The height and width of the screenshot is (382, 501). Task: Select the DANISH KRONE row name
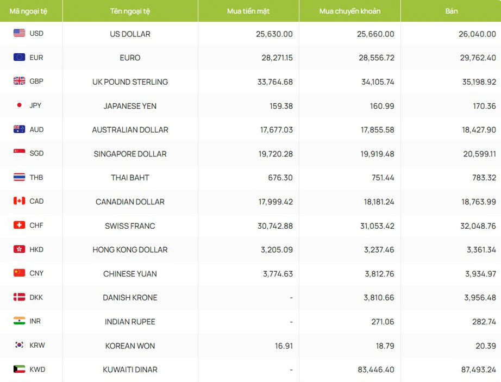click(130, 298)
